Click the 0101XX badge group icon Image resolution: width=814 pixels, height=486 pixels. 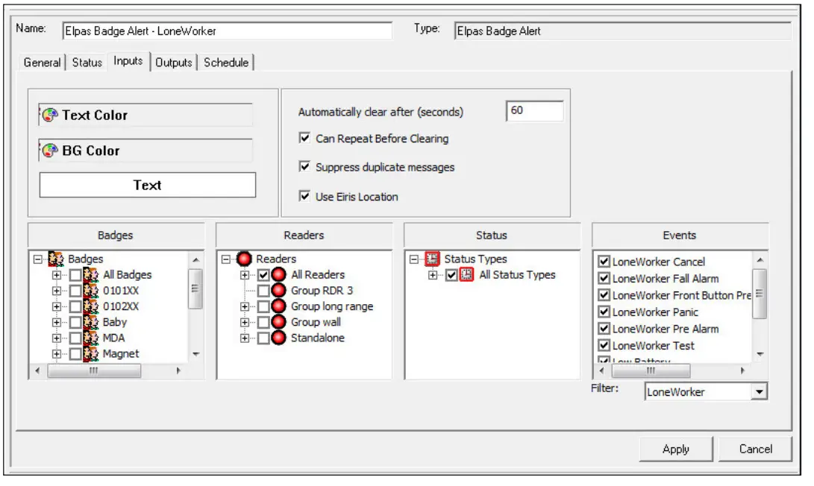91,291
